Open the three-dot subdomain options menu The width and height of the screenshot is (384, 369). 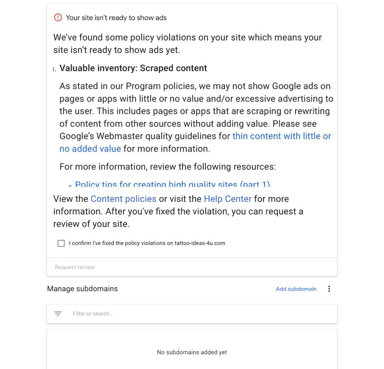tap(329, 289)
